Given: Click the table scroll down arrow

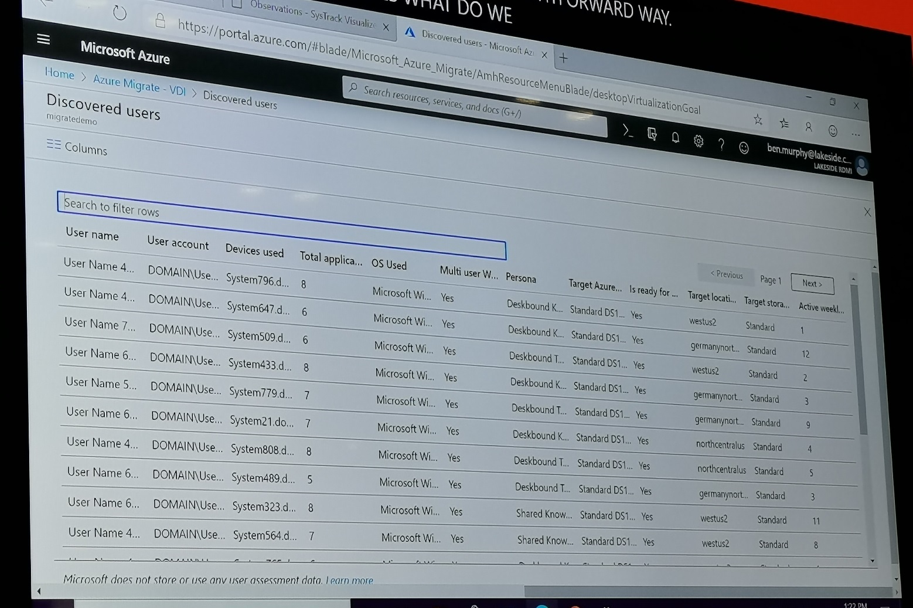Looking at the screenshot, I should [x=873, y=561].
